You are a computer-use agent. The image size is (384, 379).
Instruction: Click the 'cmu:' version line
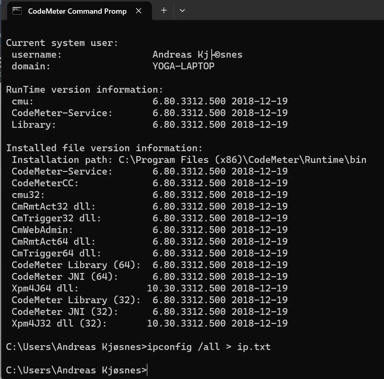[x=150, y=101]
